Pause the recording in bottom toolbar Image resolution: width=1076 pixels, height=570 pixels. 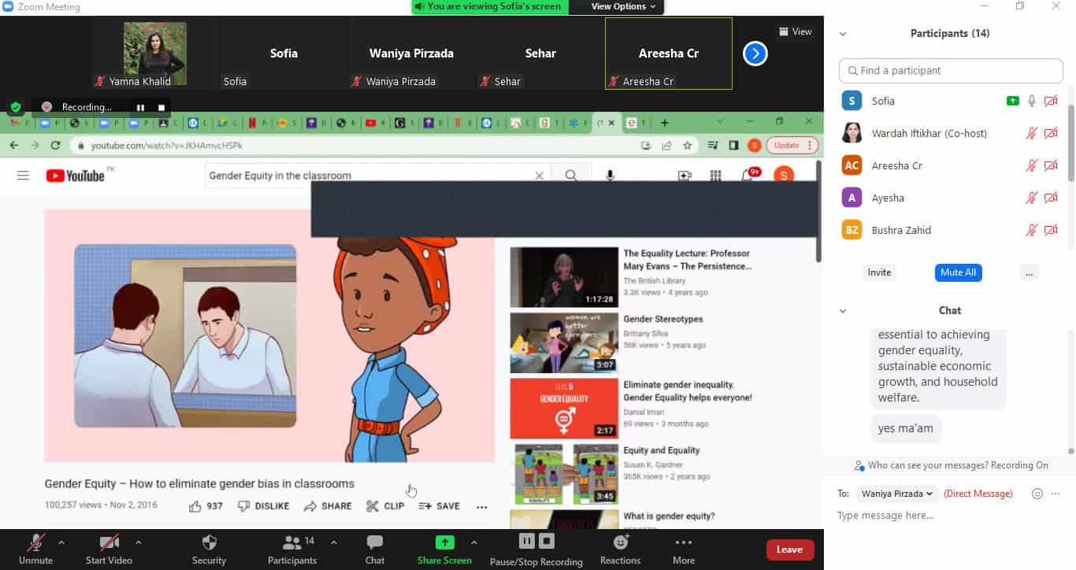pos(526,541)
